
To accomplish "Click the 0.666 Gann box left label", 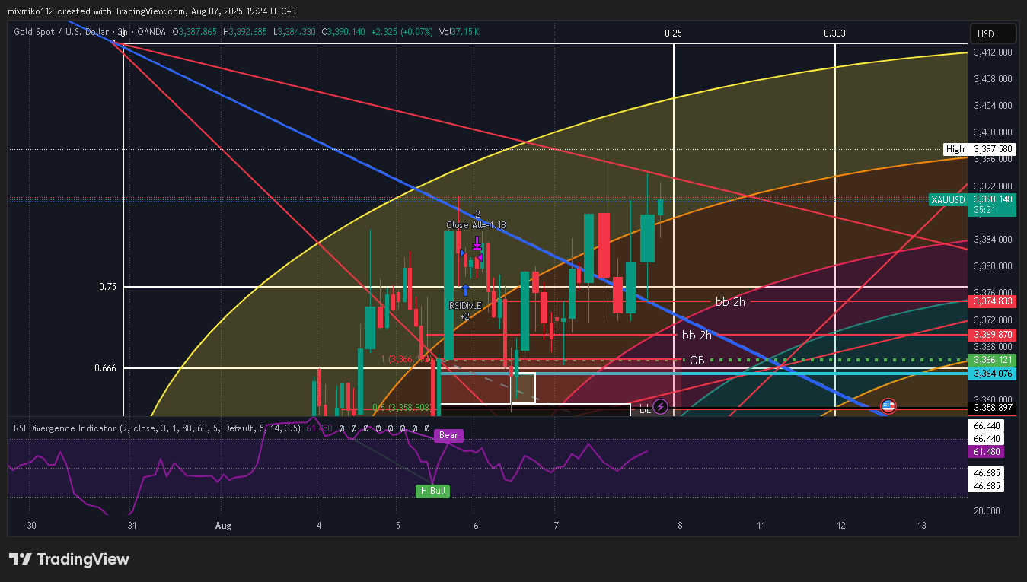I will coord(104,367).
